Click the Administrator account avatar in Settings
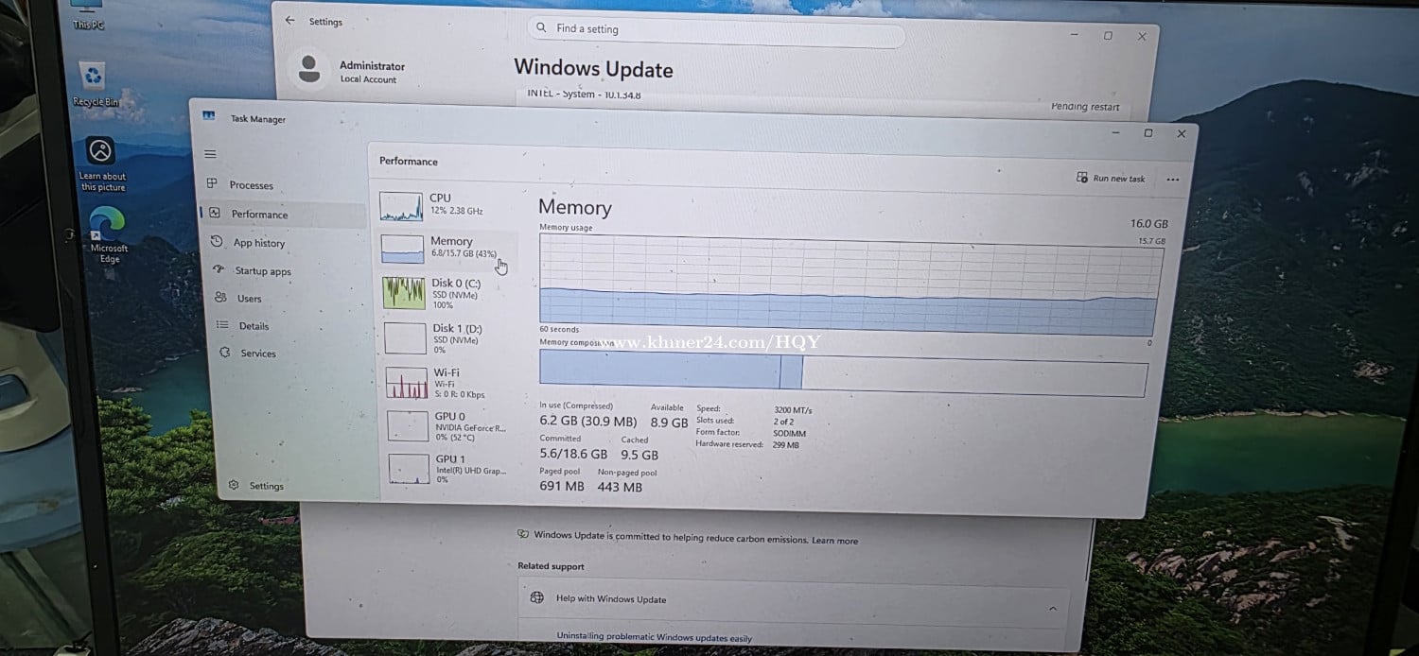 (308, 69)
